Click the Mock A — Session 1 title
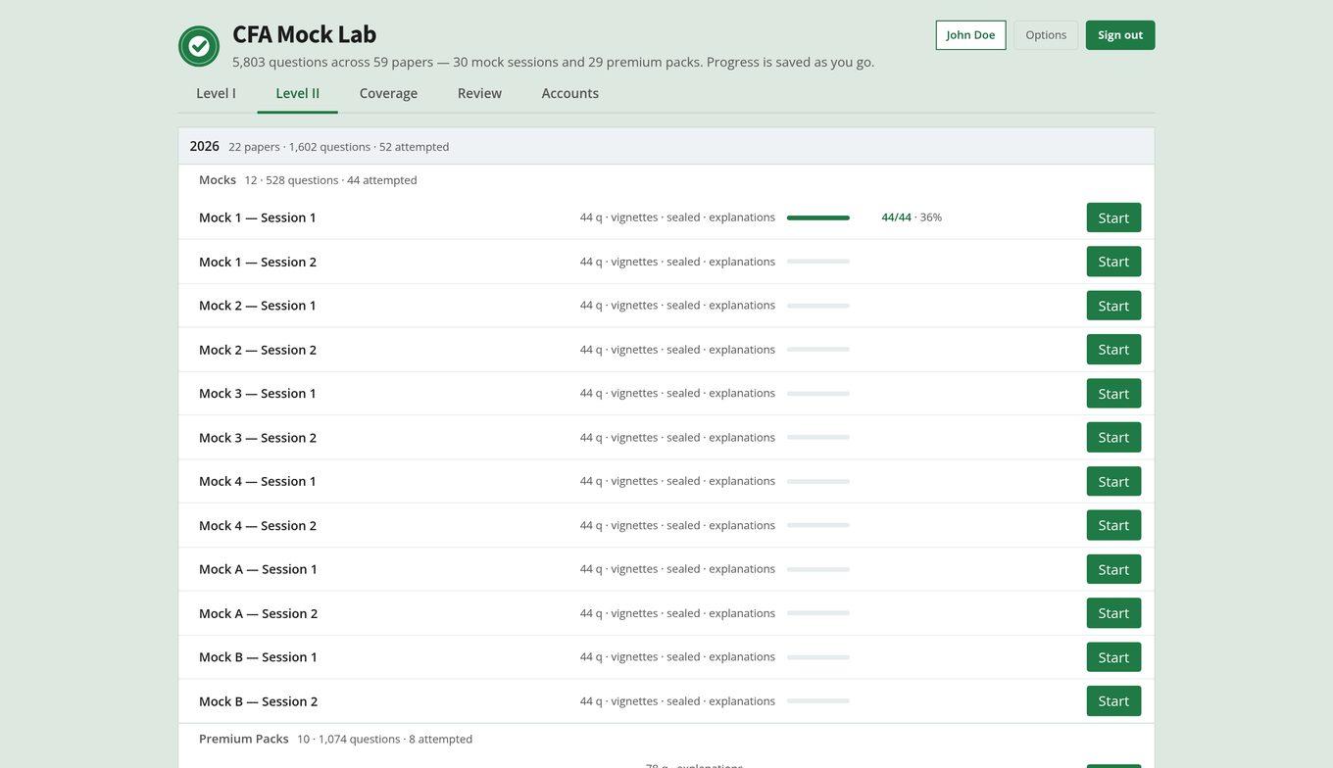 point(259,569)
